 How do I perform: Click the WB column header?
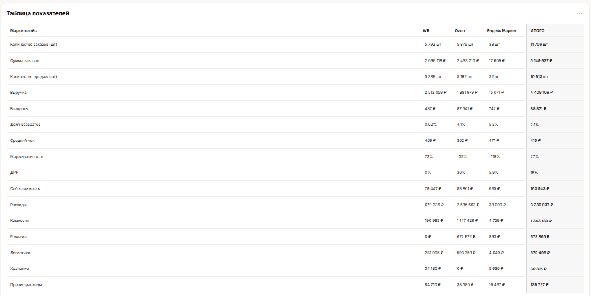tap(426, 30)
